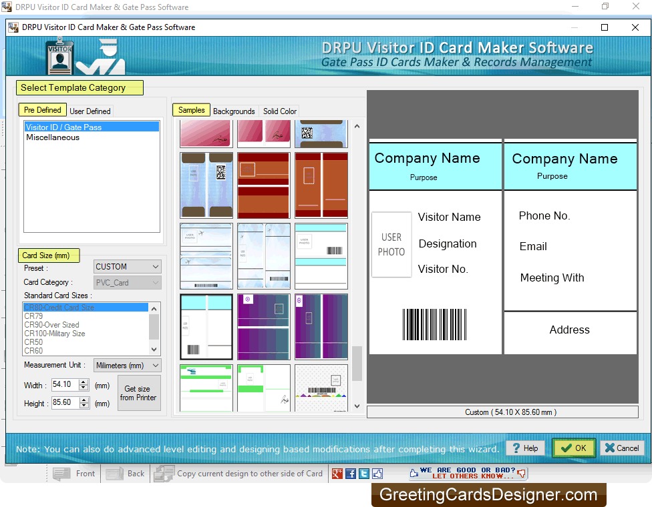
Task: Click the Cancel button
Action: click(622, 448)
